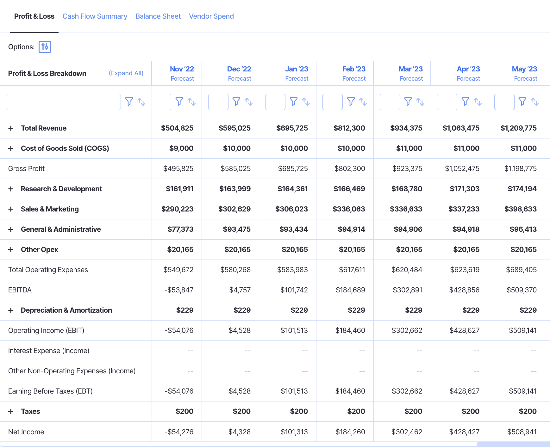Expand the Total Revenue row
Screen dimensions: 550x447
click(x=11, y=128)
